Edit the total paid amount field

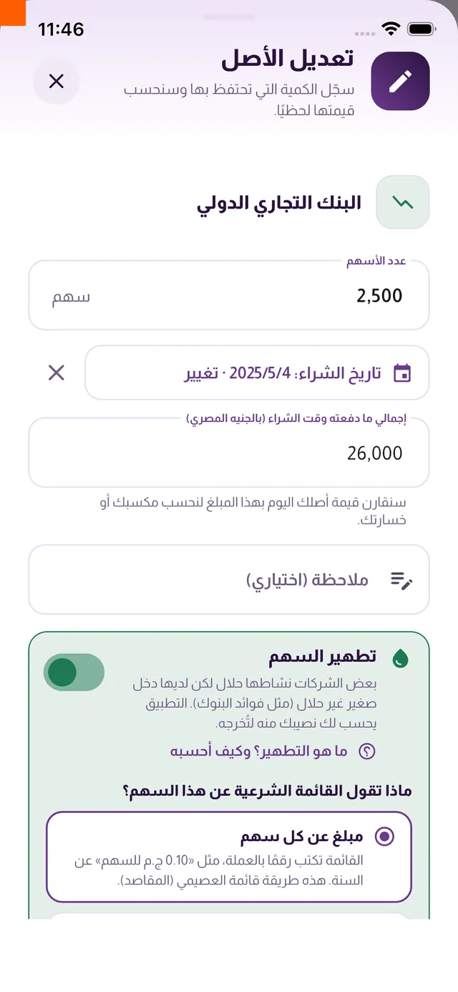coord(229,453)
